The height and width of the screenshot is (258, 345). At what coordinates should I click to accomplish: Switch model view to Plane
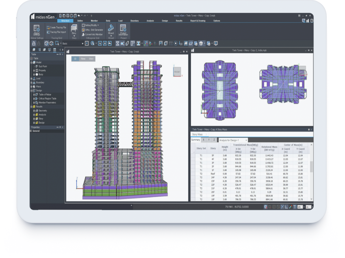pos(83,59)
